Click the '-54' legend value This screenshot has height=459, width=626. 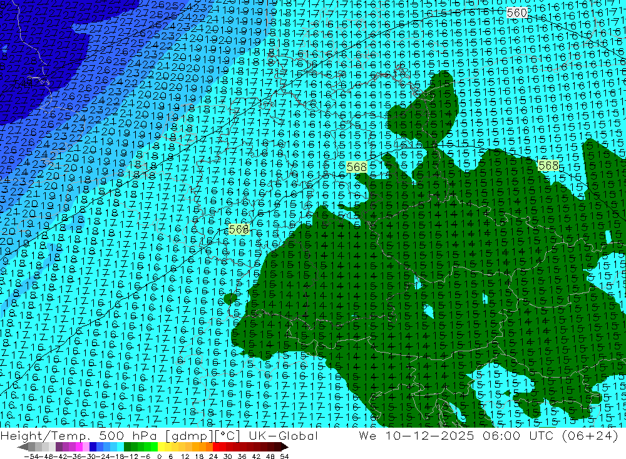(x=31, y=456)
